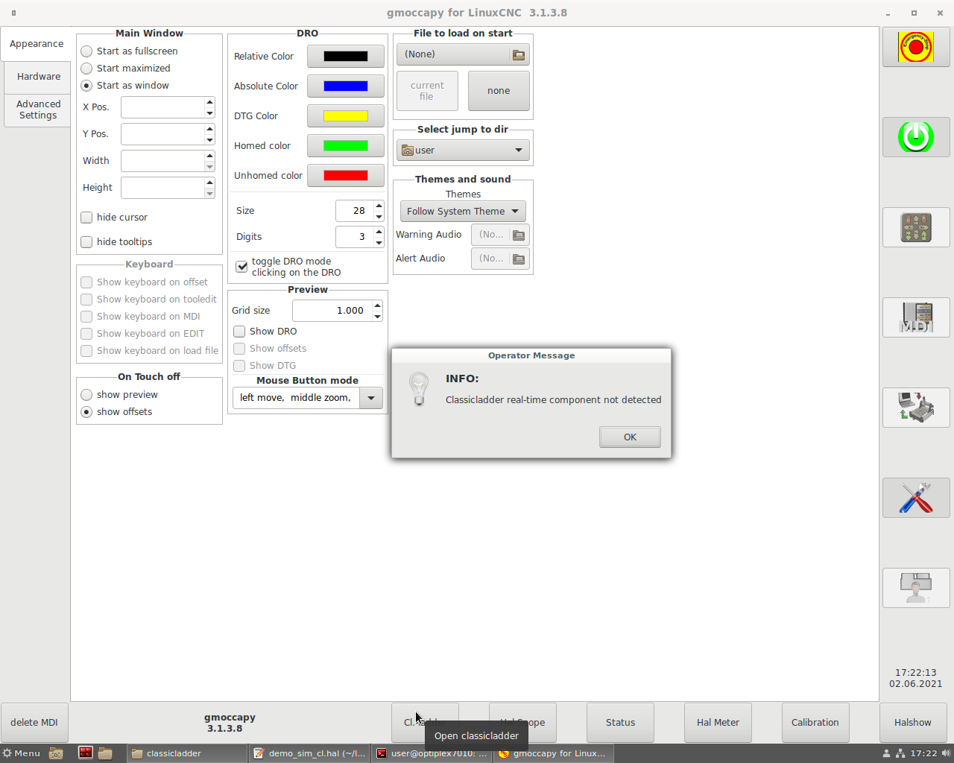
Task: Toggle the machine power icon
Action: 916,137
